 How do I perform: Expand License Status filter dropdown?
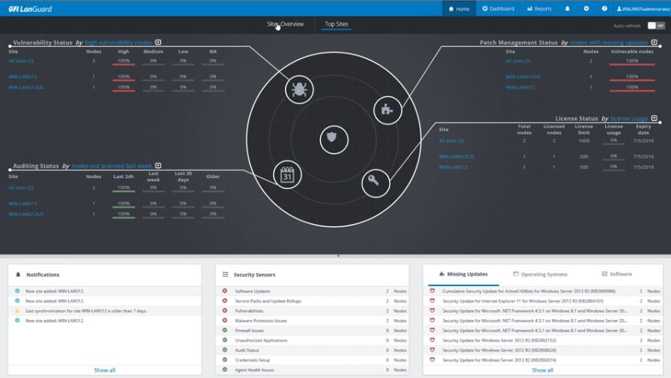click(654, 118)
